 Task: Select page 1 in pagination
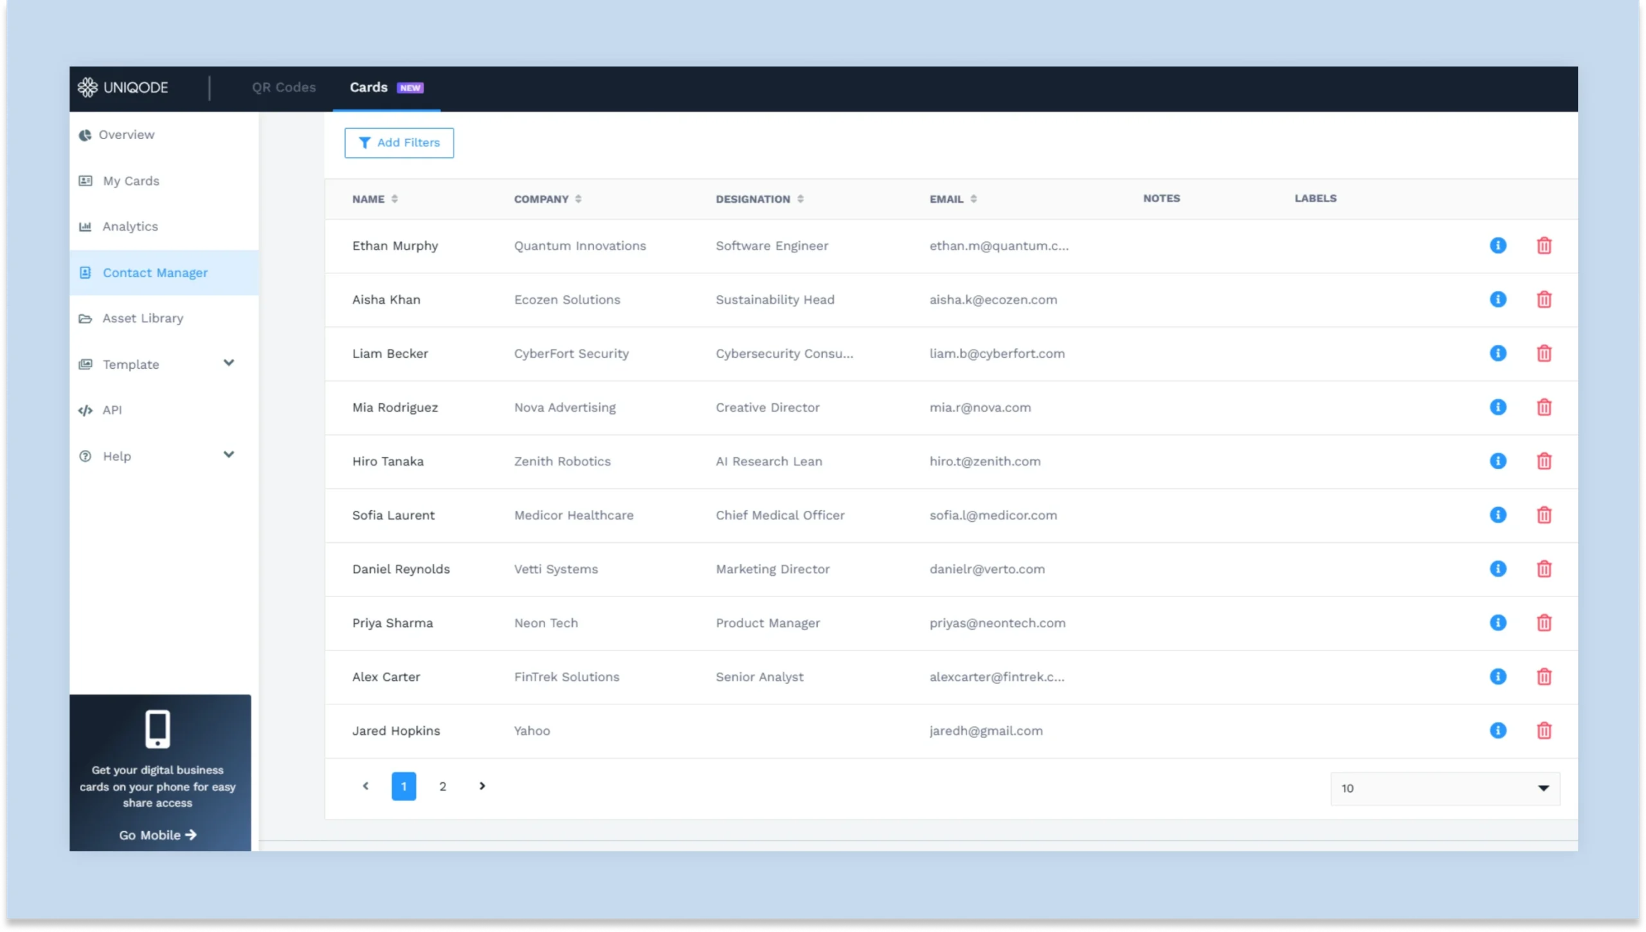(403, 786)
